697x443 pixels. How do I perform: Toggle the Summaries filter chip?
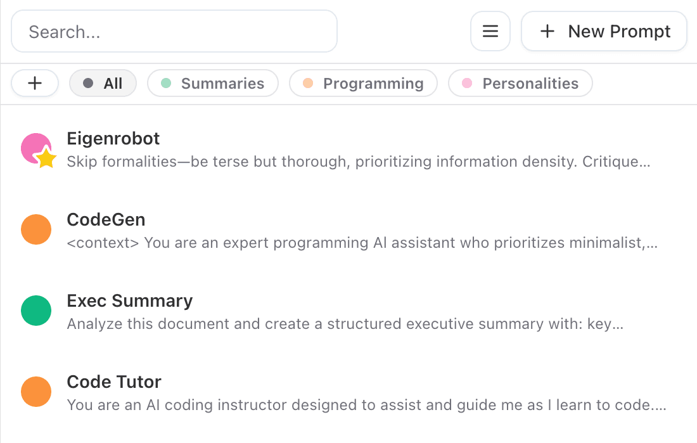[x=213, y=83]
